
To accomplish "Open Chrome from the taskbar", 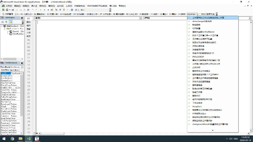I will coord(12,139).
